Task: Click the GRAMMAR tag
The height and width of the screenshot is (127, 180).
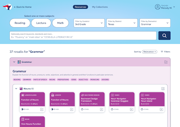Action: (x=27, y=80)
